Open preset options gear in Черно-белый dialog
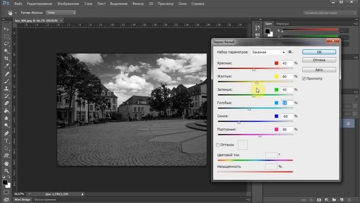Image resolution: width=360 pixels, height=203 pixels. tap(290, 52)
